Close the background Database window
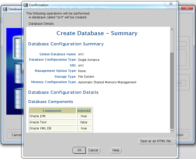The image size is (196, 159). (187, 8)
